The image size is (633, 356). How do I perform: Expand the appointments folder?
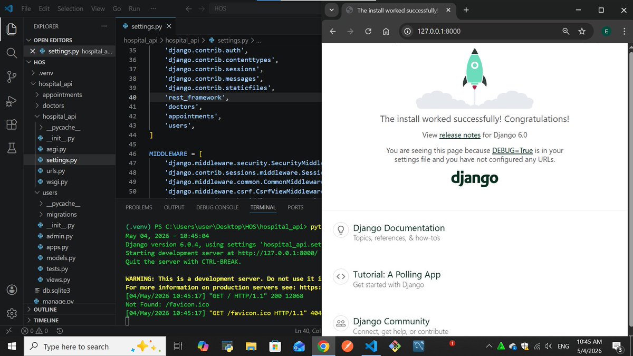tap(62, 95)
